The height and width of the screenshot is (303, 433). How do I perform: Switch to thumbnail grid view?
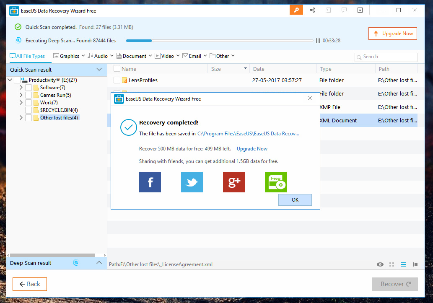pos(392,264)
